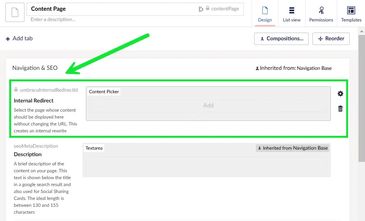365x221 pixels.
Task: Select the Permissions keys icon
Action: point(321,10)
